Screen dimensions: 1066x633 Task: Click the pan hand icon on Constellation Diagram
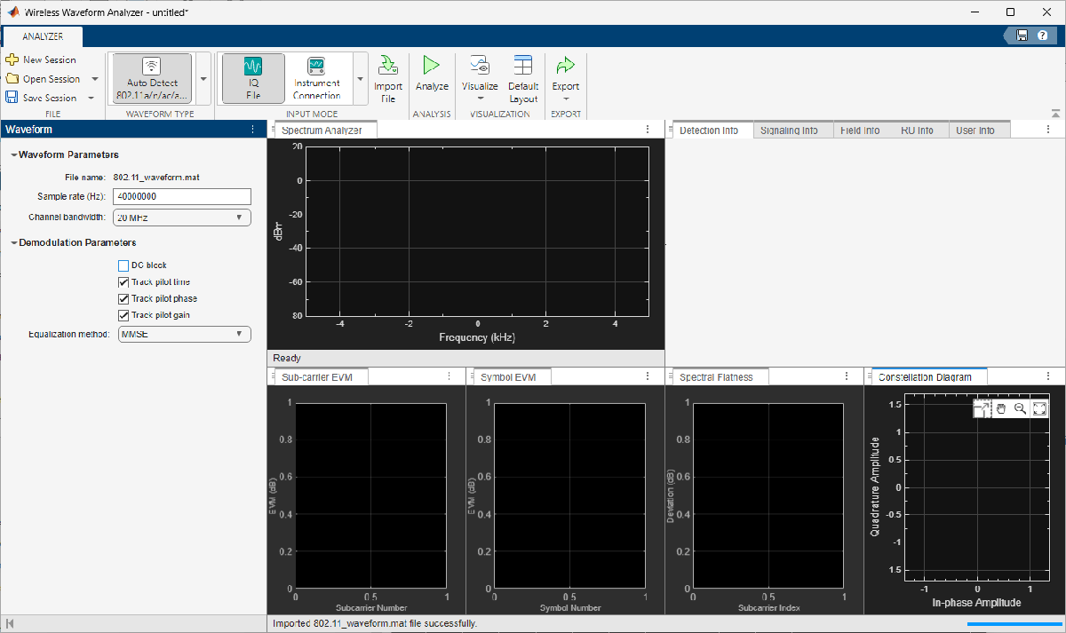[x=1001, y=408]
